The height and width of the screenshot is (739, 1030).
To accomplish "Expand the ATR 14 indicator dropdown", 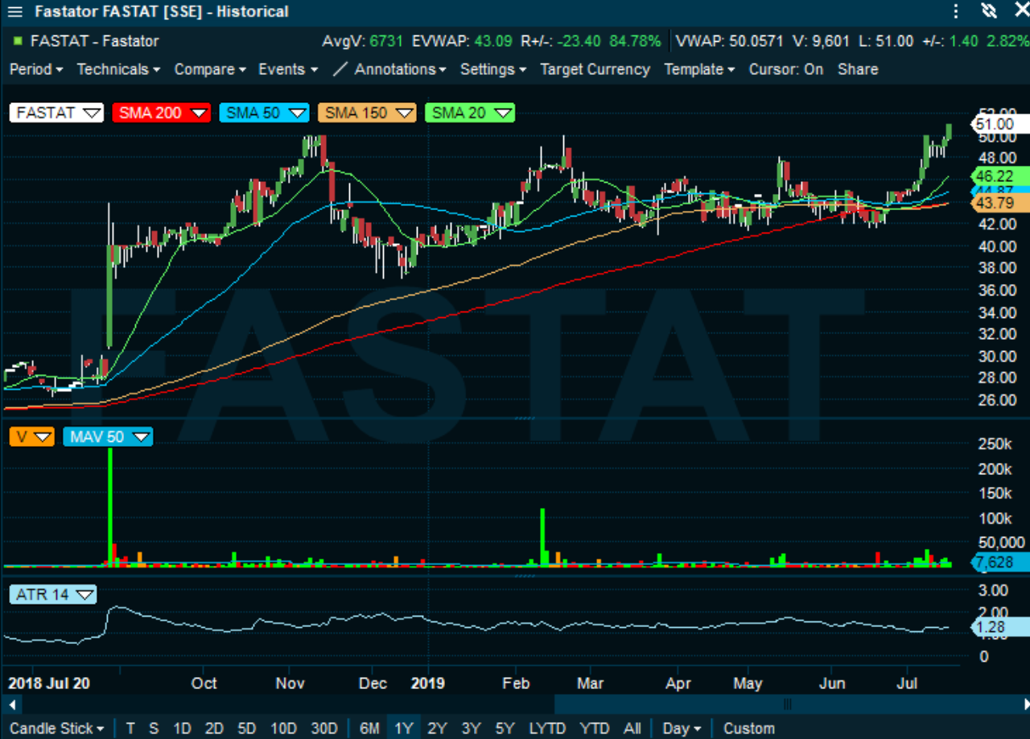I will pyautogui.click(x=53, y=595).
